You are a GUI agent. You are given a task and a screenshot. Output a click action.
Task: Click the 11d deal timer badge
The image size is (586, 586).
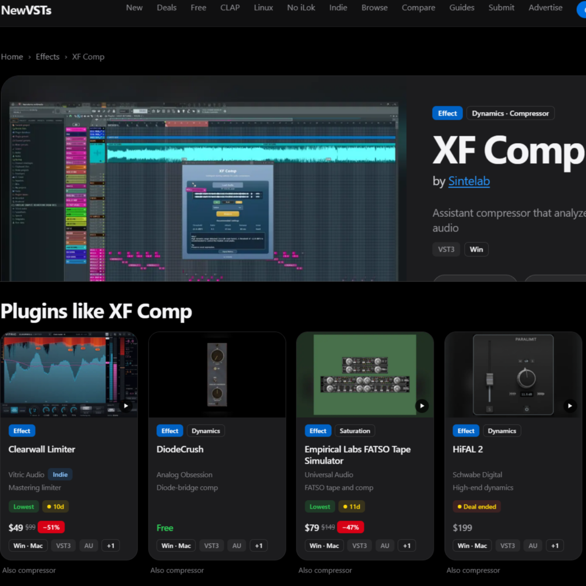pyautogui.click(x=352, y=507)
